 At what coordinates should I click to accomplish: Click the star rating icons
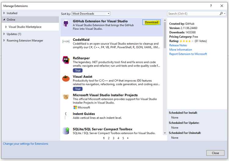pyautogui.click(x=187, y=41)
